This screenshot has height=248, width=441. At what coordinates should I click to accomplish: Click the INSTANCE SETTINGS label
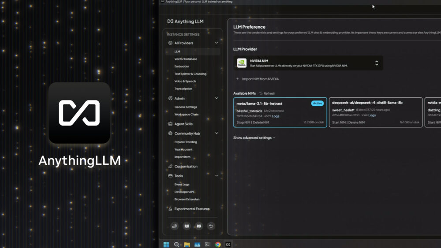point(183,34)
